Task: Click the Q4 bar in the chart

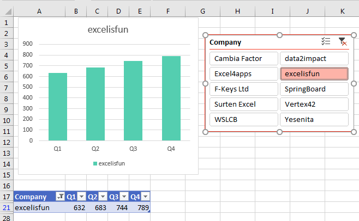Action: [x=171, y=98]
